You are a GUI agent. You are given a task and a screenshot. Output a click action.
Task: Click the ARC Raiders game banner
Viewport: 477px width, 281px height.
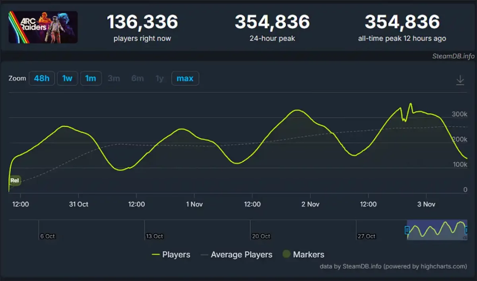[x=43, y=27]
